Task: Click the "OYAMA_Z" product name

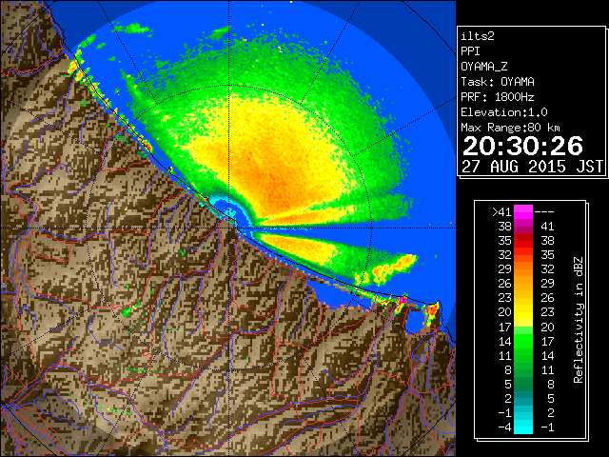Action: click(x=484, y=67)
